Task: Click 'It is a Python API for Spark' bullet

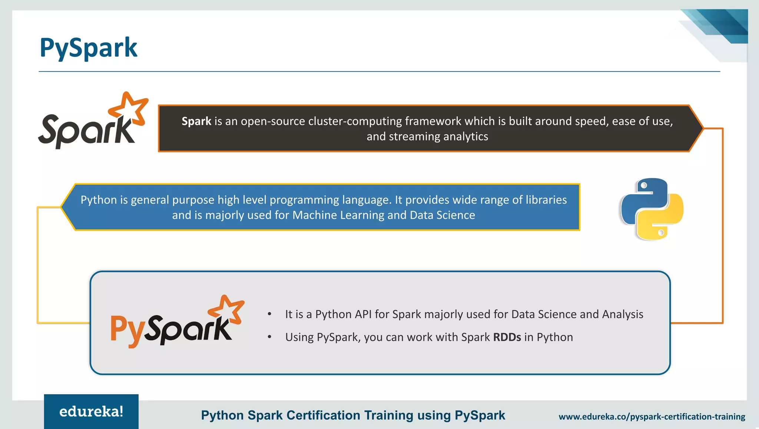Action: pyautogui.click(x=464, y=314)
